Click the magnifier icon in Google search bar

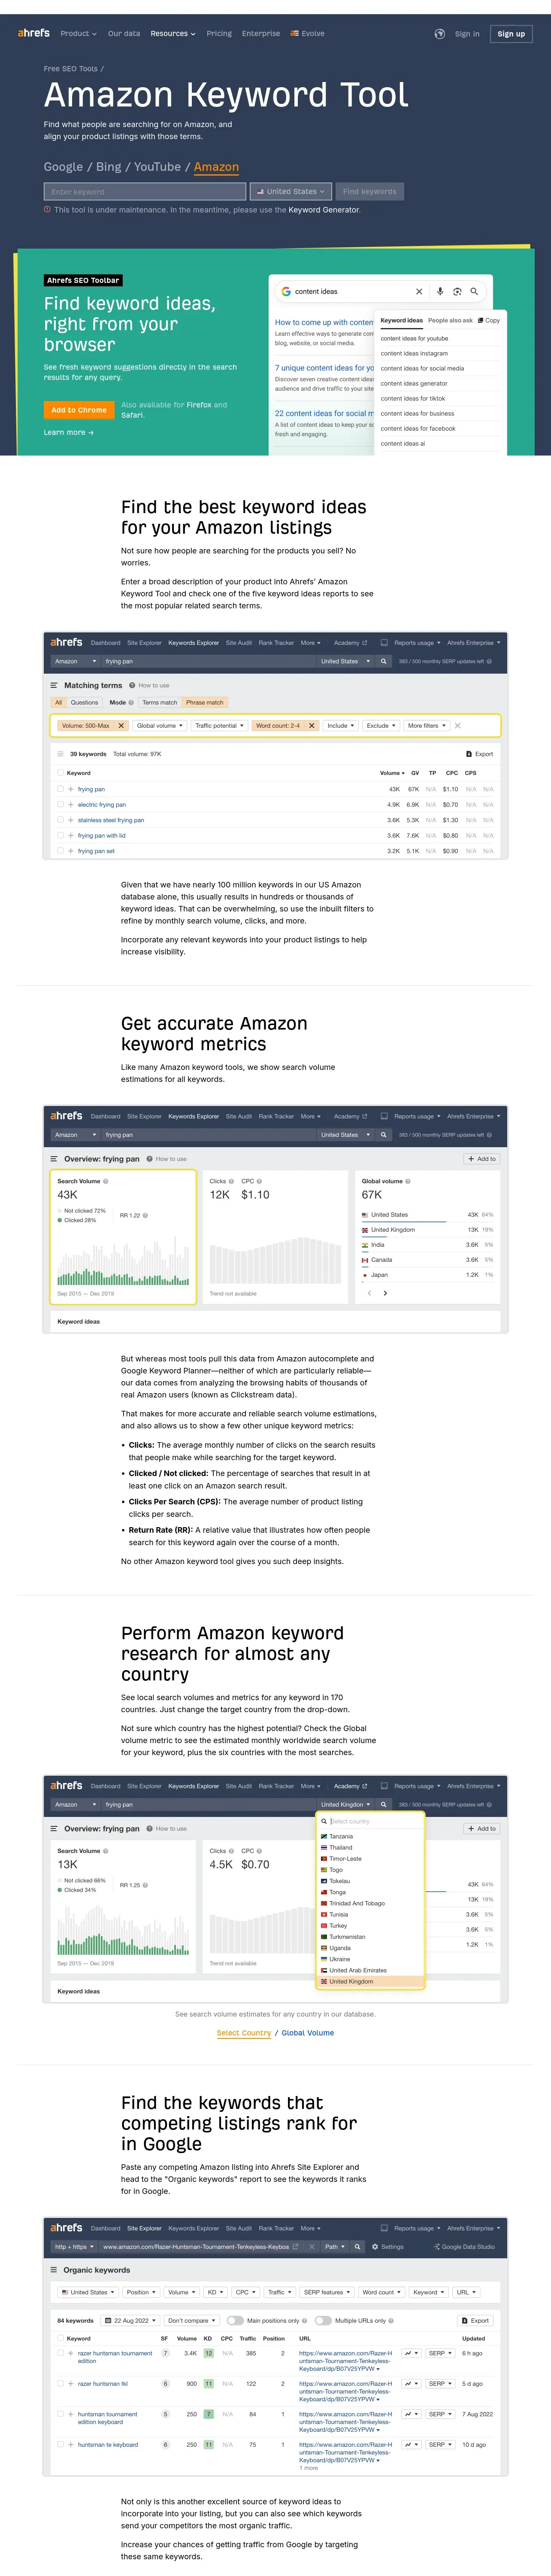(x=475, y=291)
